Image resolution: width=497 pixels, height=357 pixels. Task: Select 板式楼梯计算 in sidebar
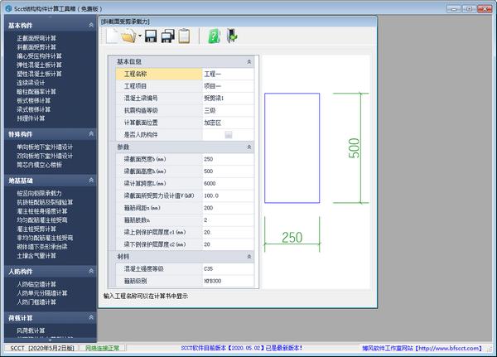tap(34, 100)
